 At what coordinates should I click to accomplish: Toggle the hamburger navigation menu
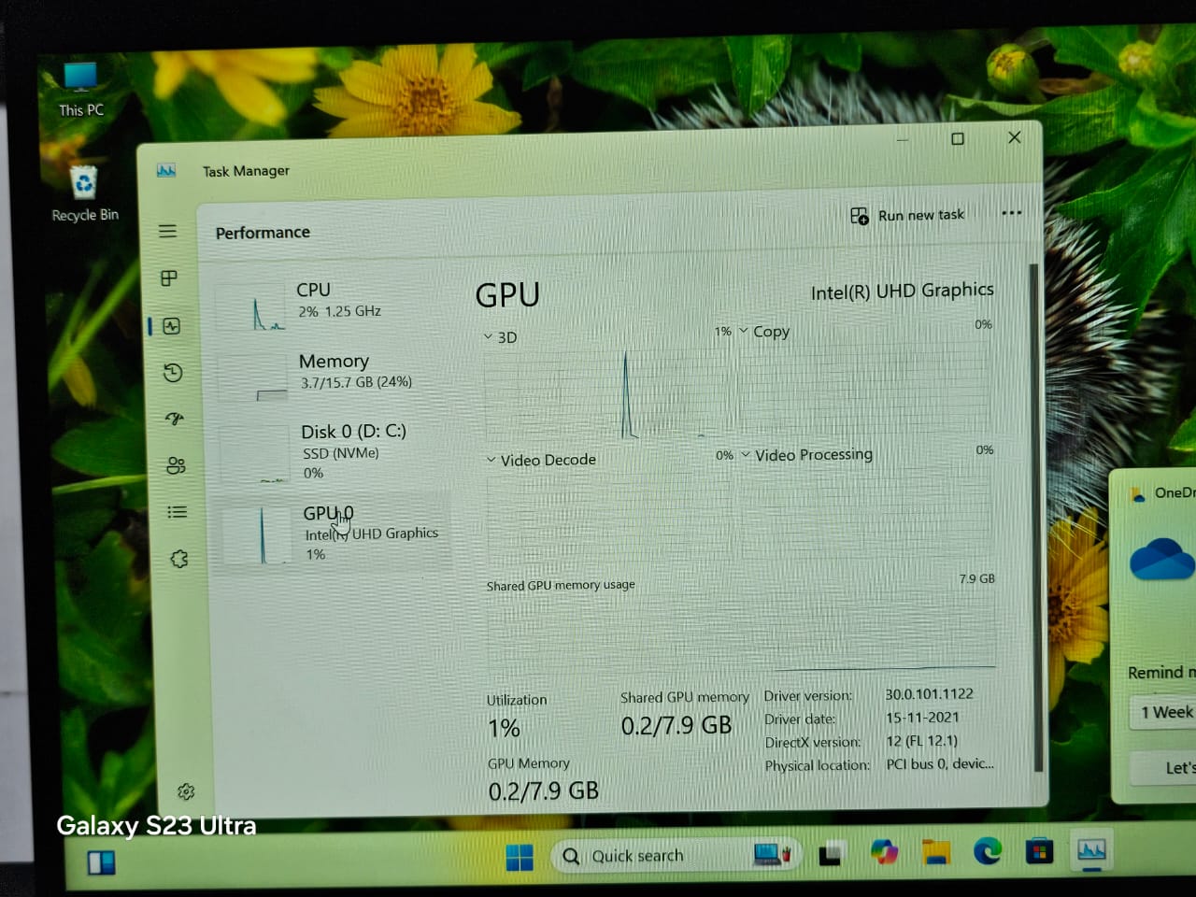(x=167, y=231)
